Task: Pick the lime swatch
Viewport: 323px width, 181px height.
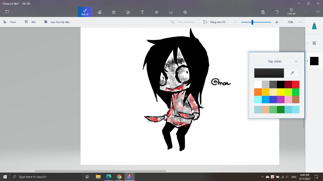Action: click(x=288, y=92)
